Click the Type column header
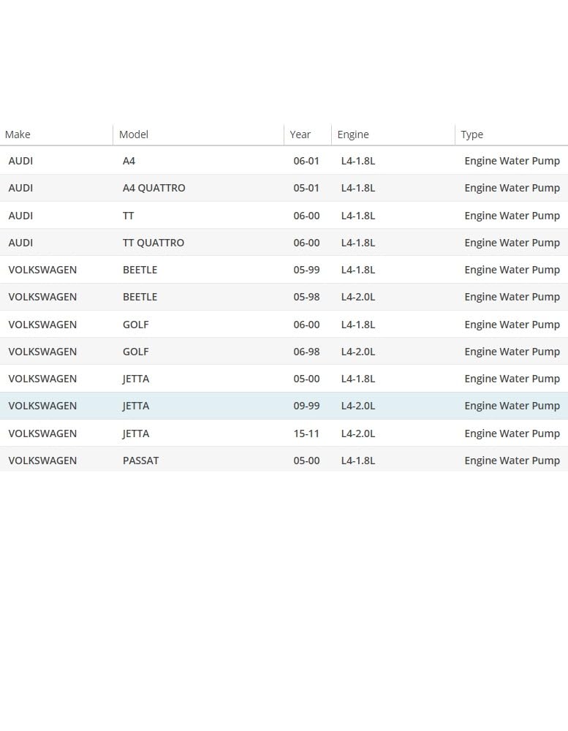 (472, 135)
